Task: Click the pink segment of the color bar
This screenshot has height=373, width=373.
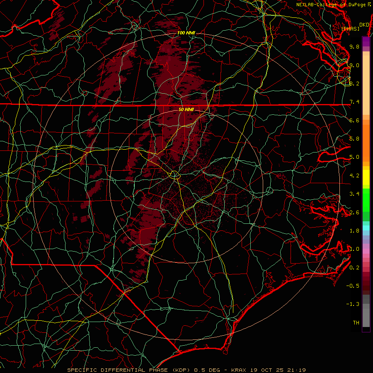Action: [366, 251]
